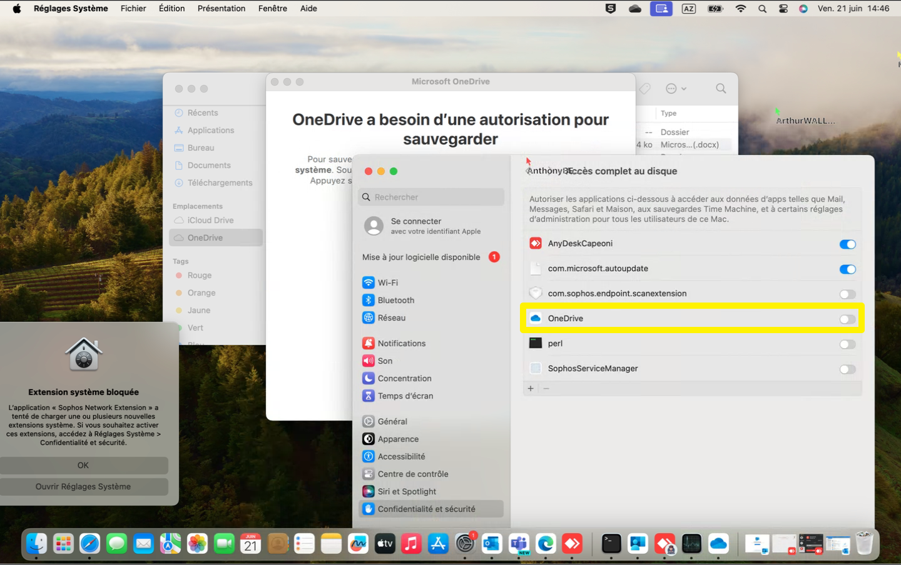Select the Orange tag in Finder

tap(216, 292)
